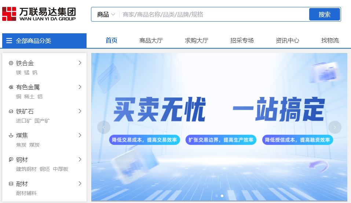Select the 进口矿 subcategory
The width and height of the screenshot is (351, 203).
coord(24,121)
